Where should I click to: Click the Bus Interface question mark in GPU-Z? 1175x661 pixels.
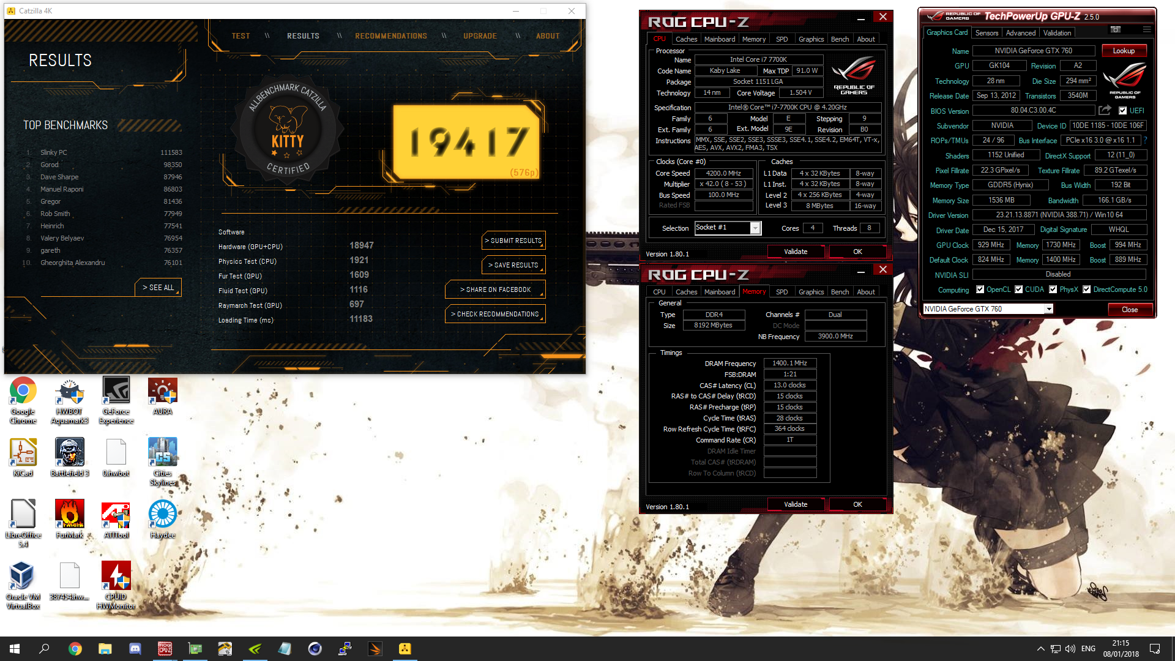coord(1145,140)
